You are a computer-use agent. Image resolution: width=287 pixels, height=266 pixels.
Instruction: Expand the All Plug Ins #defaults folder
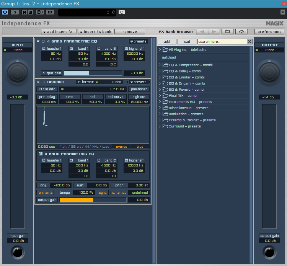point(160,50)
